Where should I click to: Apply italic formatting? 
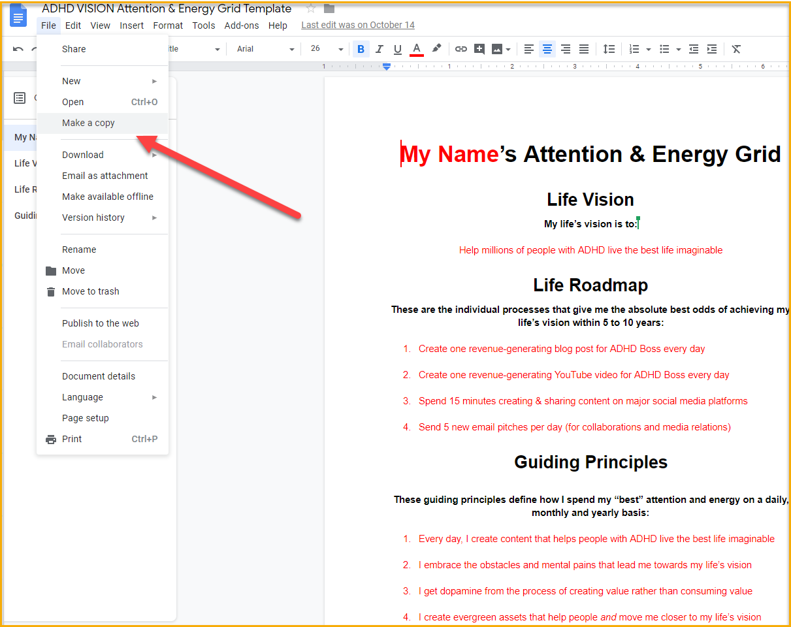[379, 49]
